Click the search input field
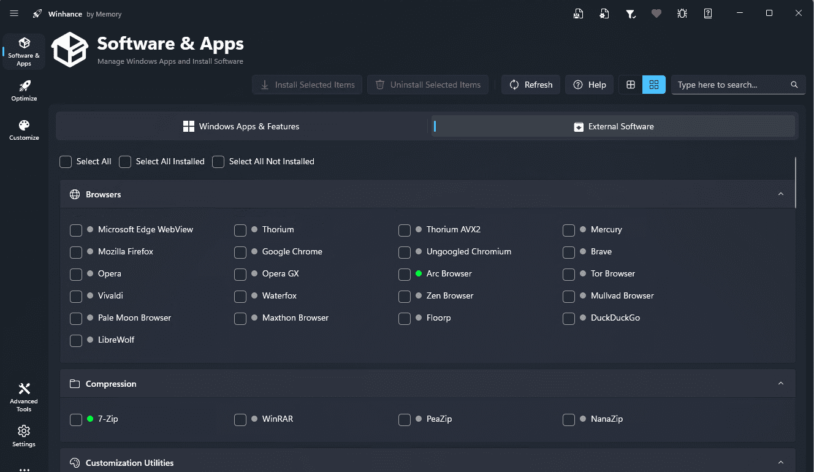 (729, 85)
